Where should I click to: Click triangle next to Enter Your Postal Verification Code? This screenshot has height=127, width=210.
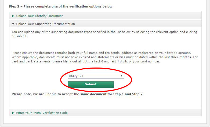(13, 113)
